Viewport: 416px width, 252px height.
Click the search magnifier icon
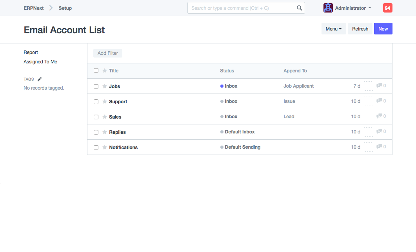(299, 8)
